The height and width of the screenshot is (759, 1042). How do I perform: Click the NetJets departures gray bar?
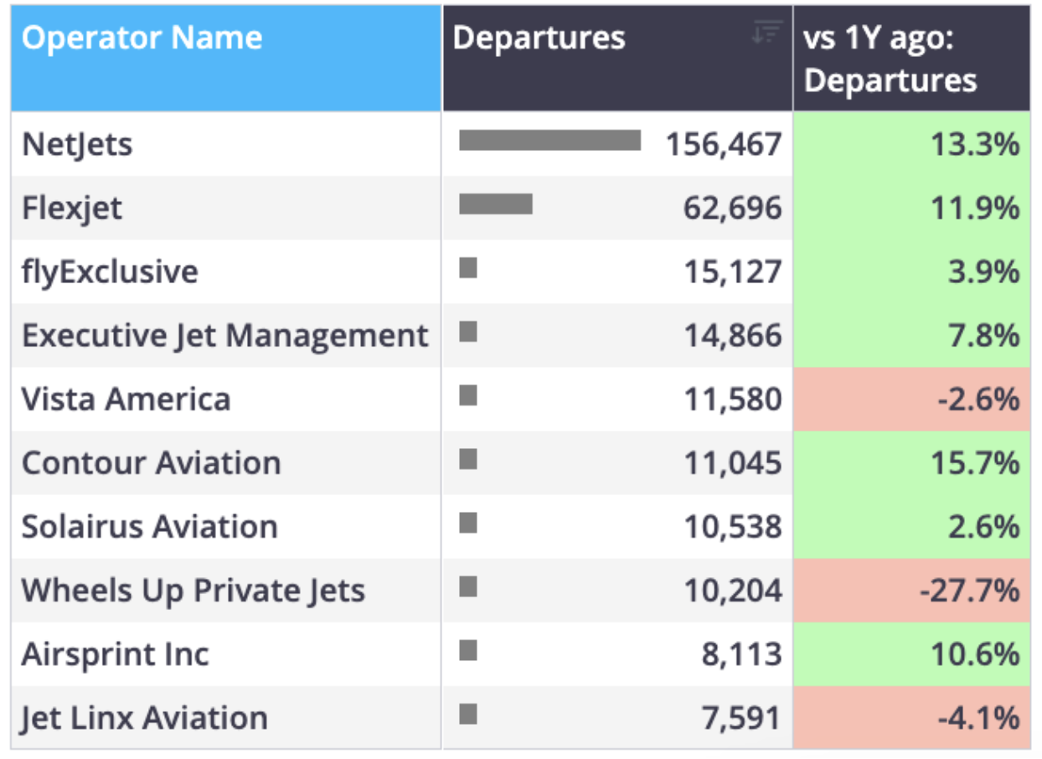click(549, 141)
